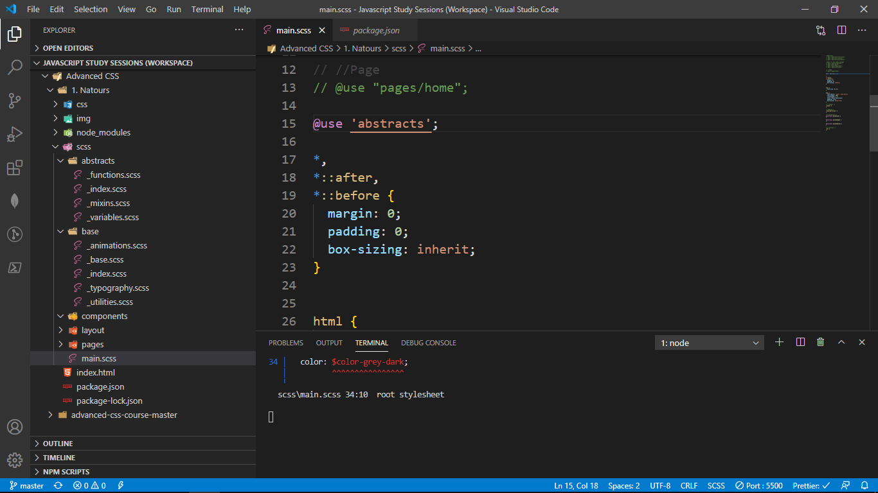Open the Search view
Screen dimensions: 878x493
14,67
